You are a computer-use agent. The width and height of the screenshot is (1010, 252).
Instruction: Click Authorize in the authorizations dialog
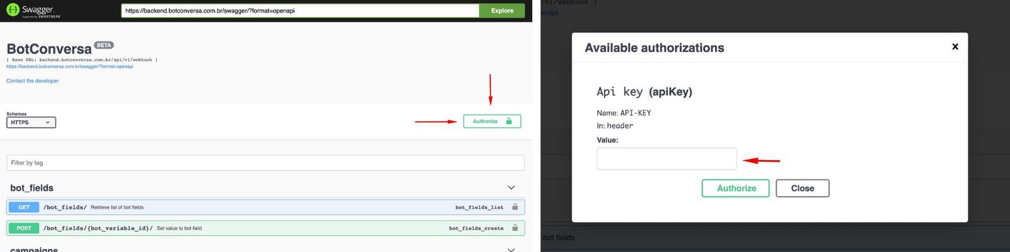coord(735,188)
